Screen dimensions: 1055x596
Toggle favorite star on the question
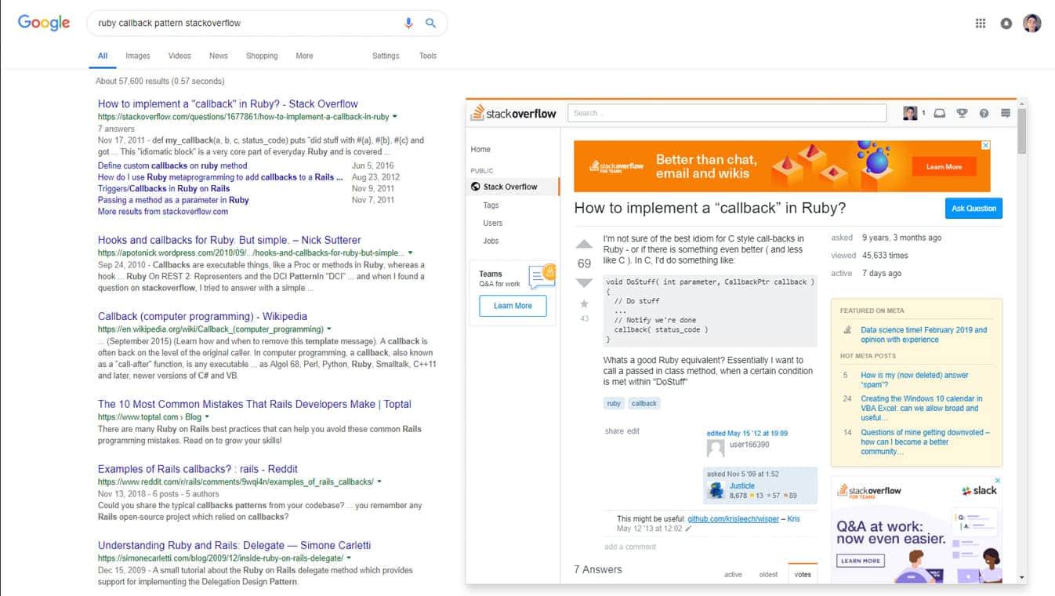584,304
